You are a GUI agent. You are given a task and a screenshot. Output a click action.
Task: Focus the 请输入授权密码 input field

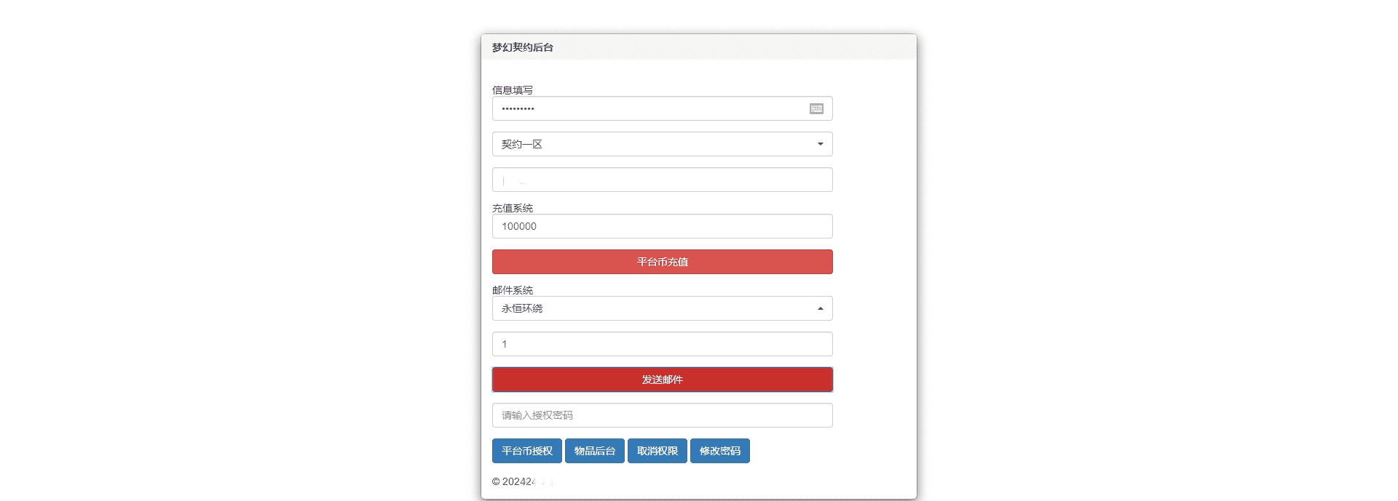[x=662, y=415]
